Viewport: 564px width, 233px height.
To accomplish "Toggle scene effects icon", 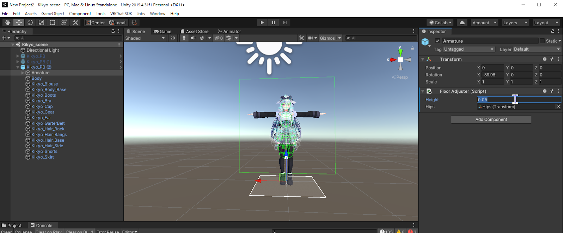I will tap(202, 38).
